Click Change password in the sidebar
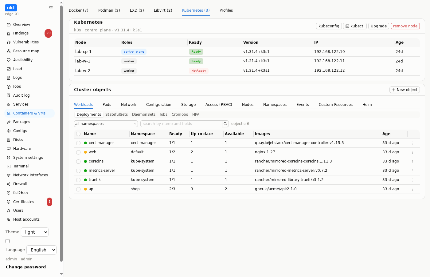 point(26,267)
